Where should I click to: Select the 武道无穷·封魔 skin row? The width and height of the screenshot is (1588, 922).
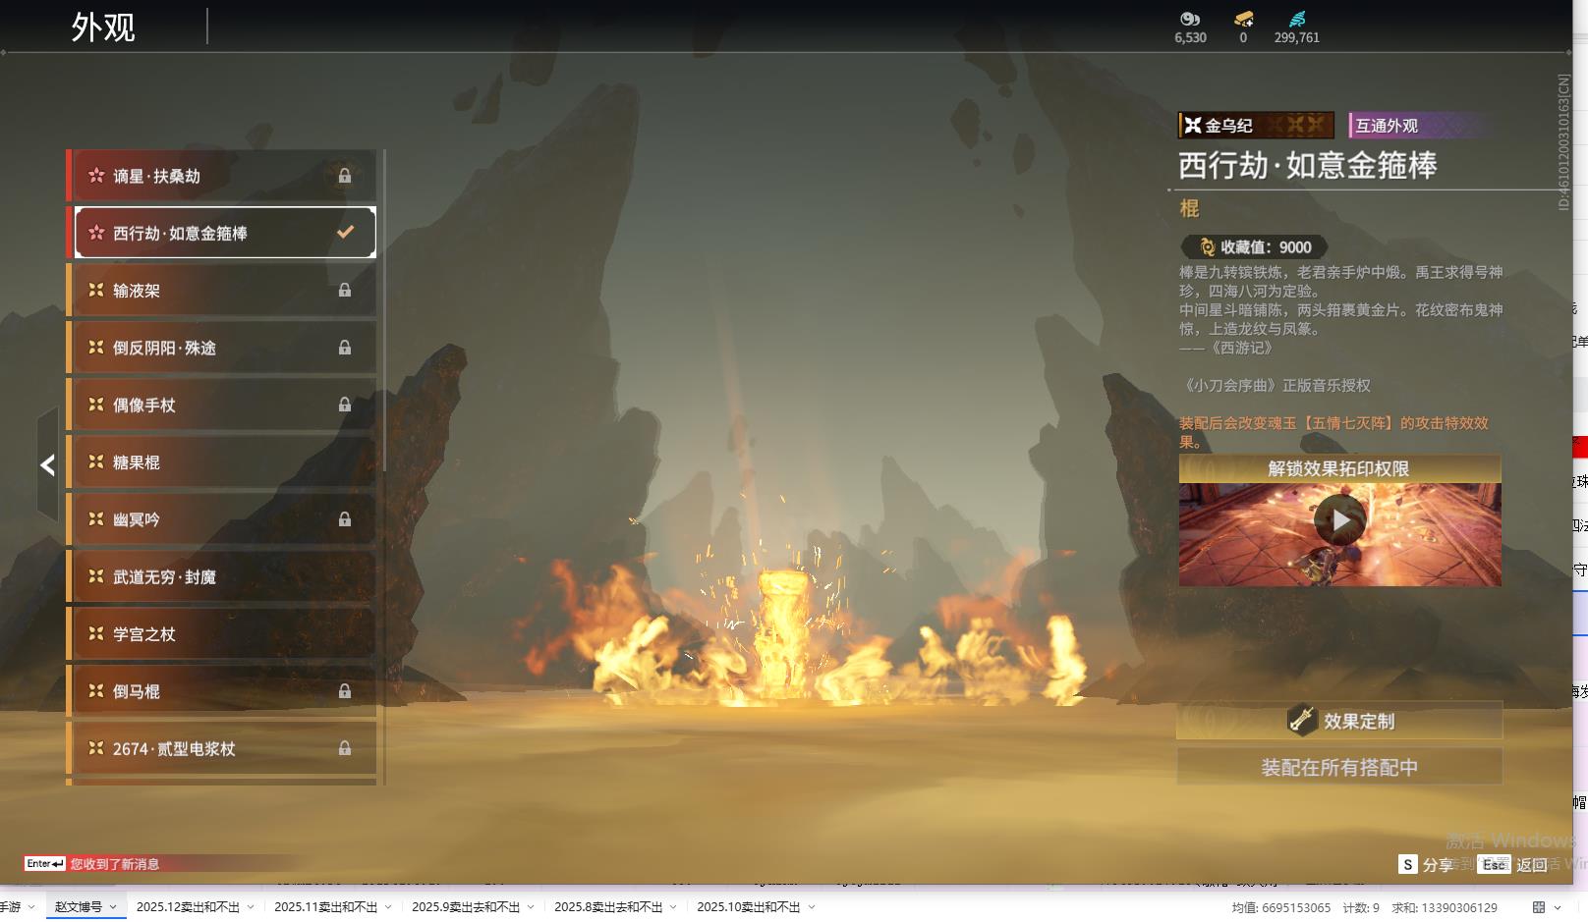[x=222, y=576]
